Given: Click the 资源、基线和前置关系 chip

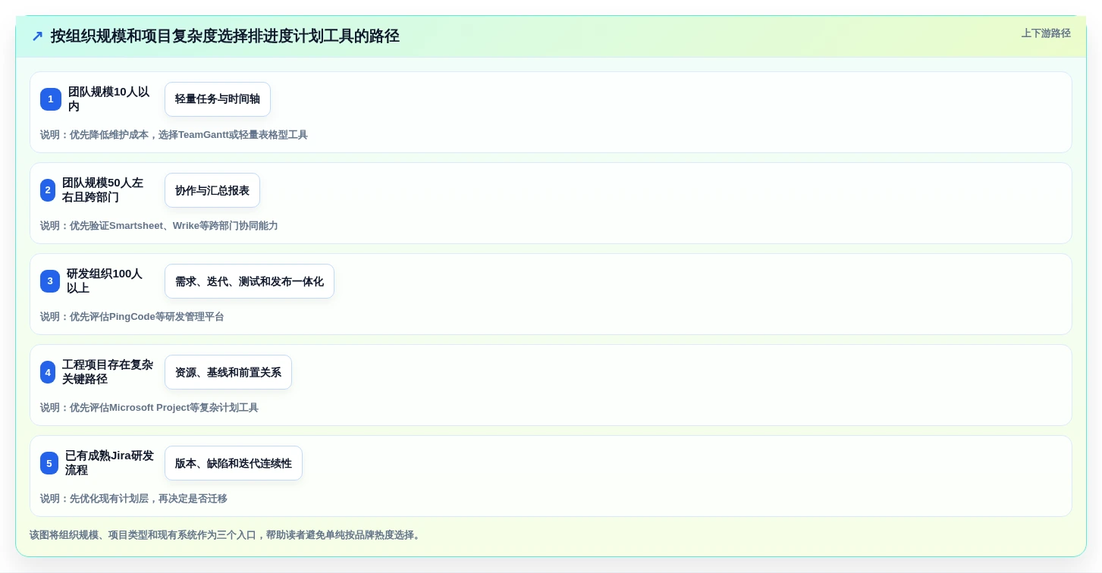Looking at the screenshot, I should 228,372.
